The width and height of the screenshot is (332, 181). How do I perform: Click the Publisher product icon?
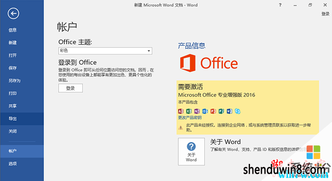point(221,111)
